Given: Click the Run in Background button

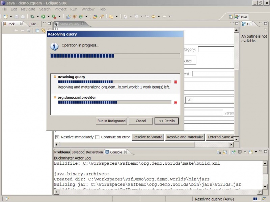Looking at the screenshot, I should coord(111,121).
